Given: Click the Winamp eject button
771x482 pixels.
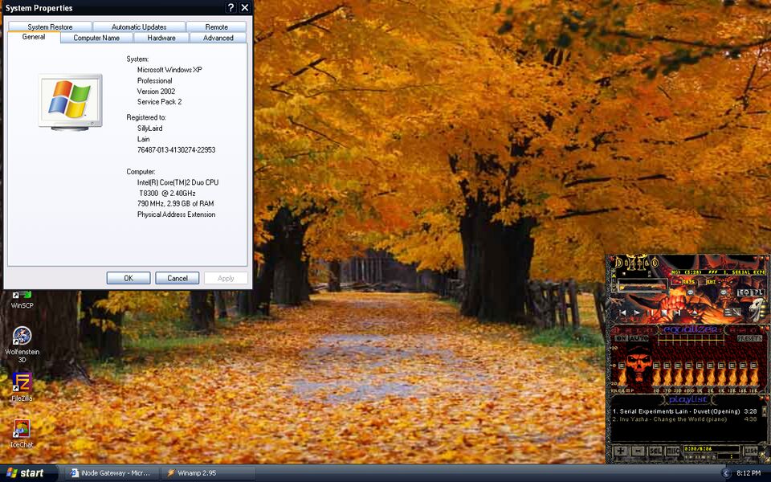Looking at the screenshot, I should (695, 312).
